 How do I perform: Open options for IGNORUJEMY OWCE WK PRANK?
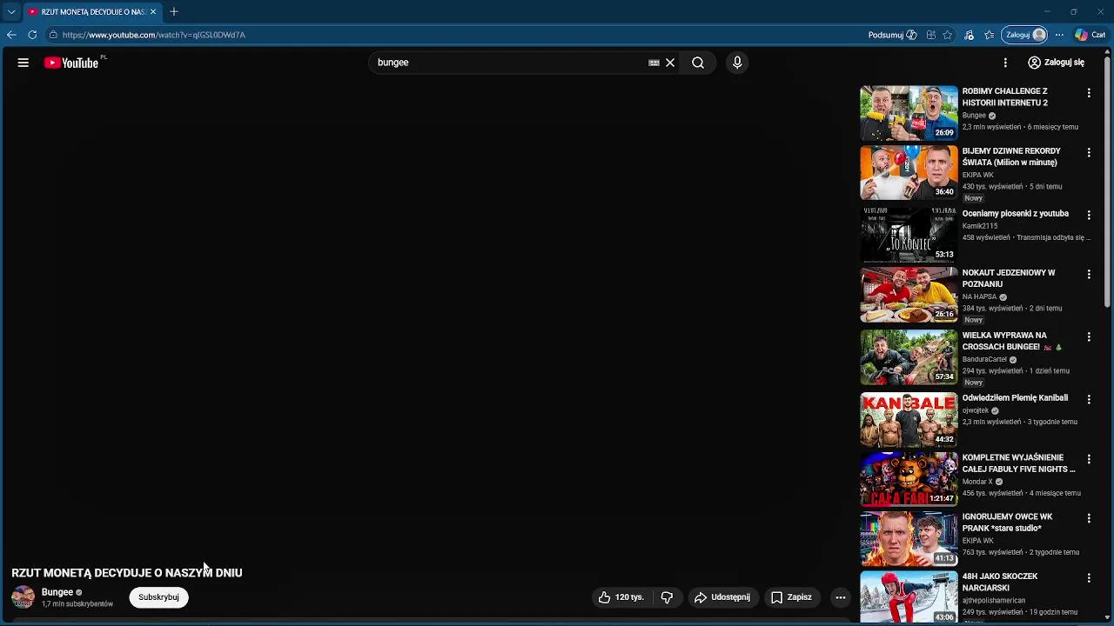[x=1088, y=518]
